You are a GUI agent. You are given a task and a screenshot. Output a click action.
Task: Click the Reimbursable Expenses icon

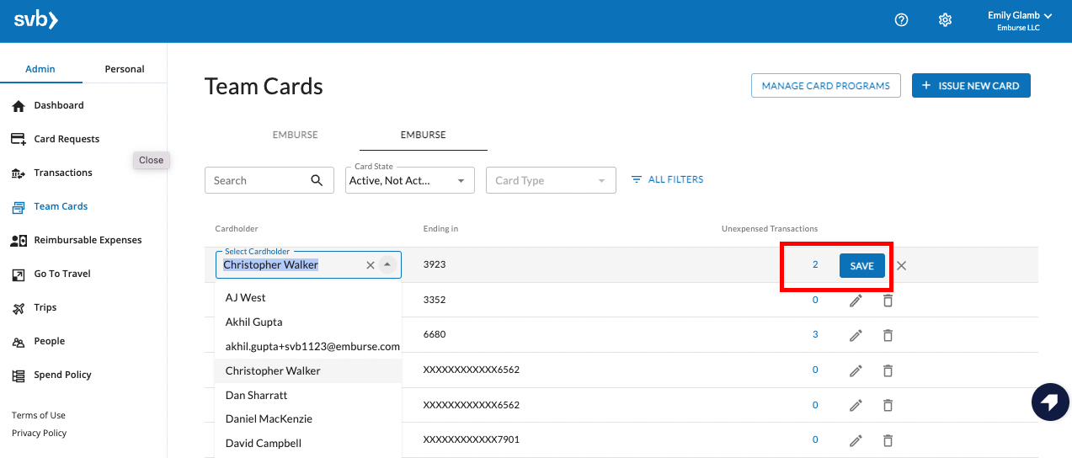pyautogui.click(x=19, y=241)
